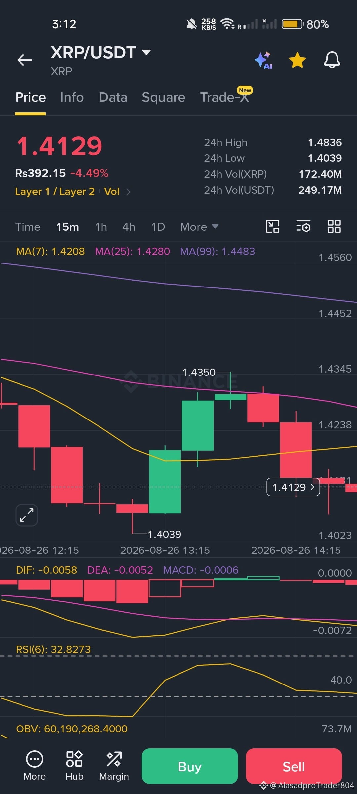Tap the back arrow icon
Screen dimensions: 357x794
[x=25, y=60]
